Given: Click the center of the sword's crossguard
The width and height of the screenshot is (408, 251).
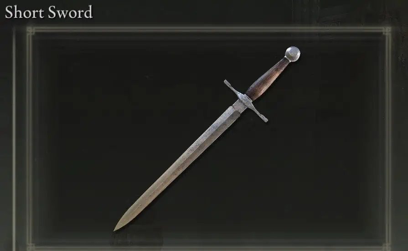Looking at the screenshot, I should coord(245,100).
